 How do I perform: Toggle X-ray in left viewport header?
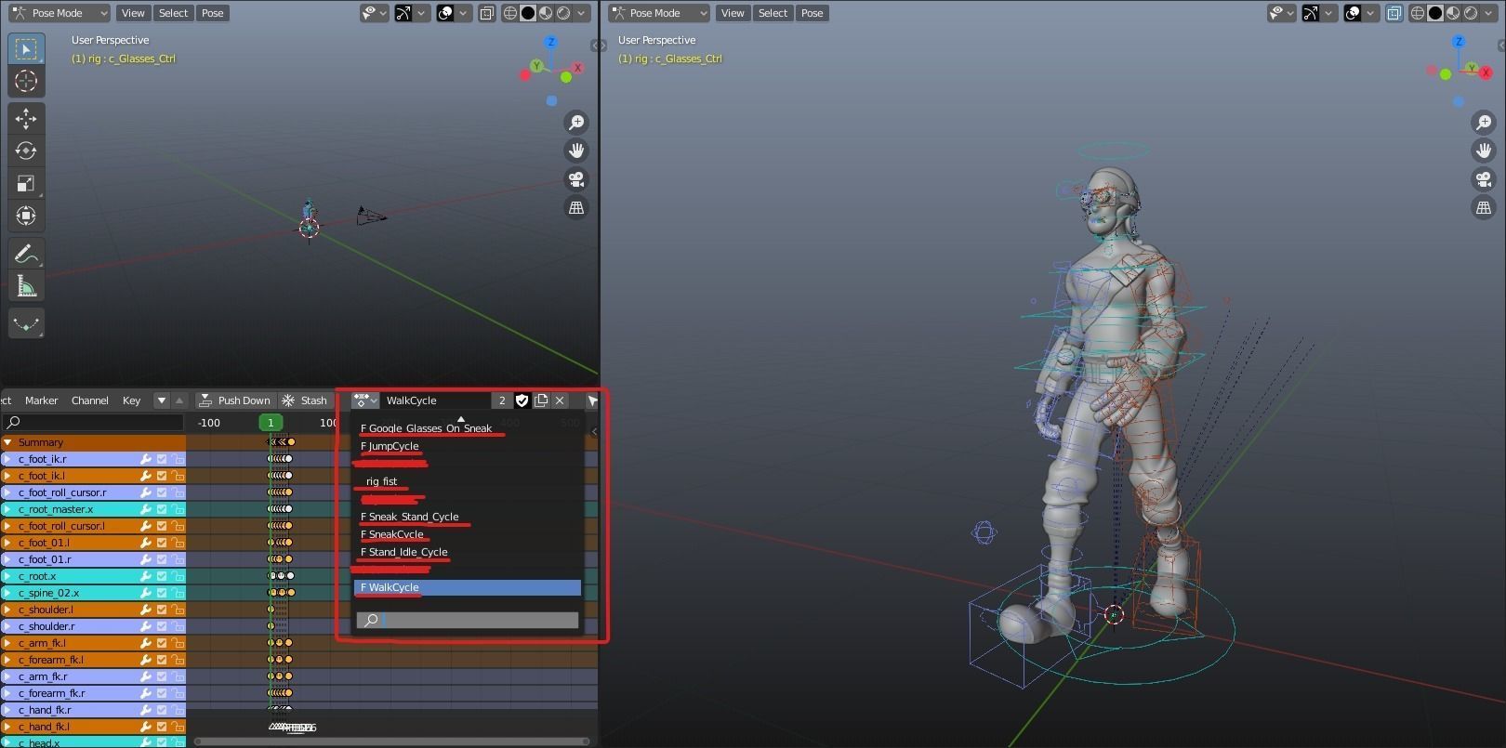(486, 13)
